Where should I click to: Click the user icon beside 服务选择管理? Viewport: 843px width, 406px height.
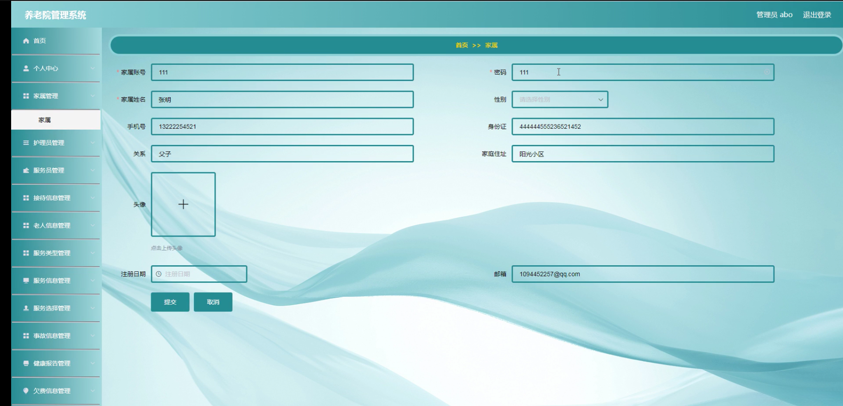(26, 308)
